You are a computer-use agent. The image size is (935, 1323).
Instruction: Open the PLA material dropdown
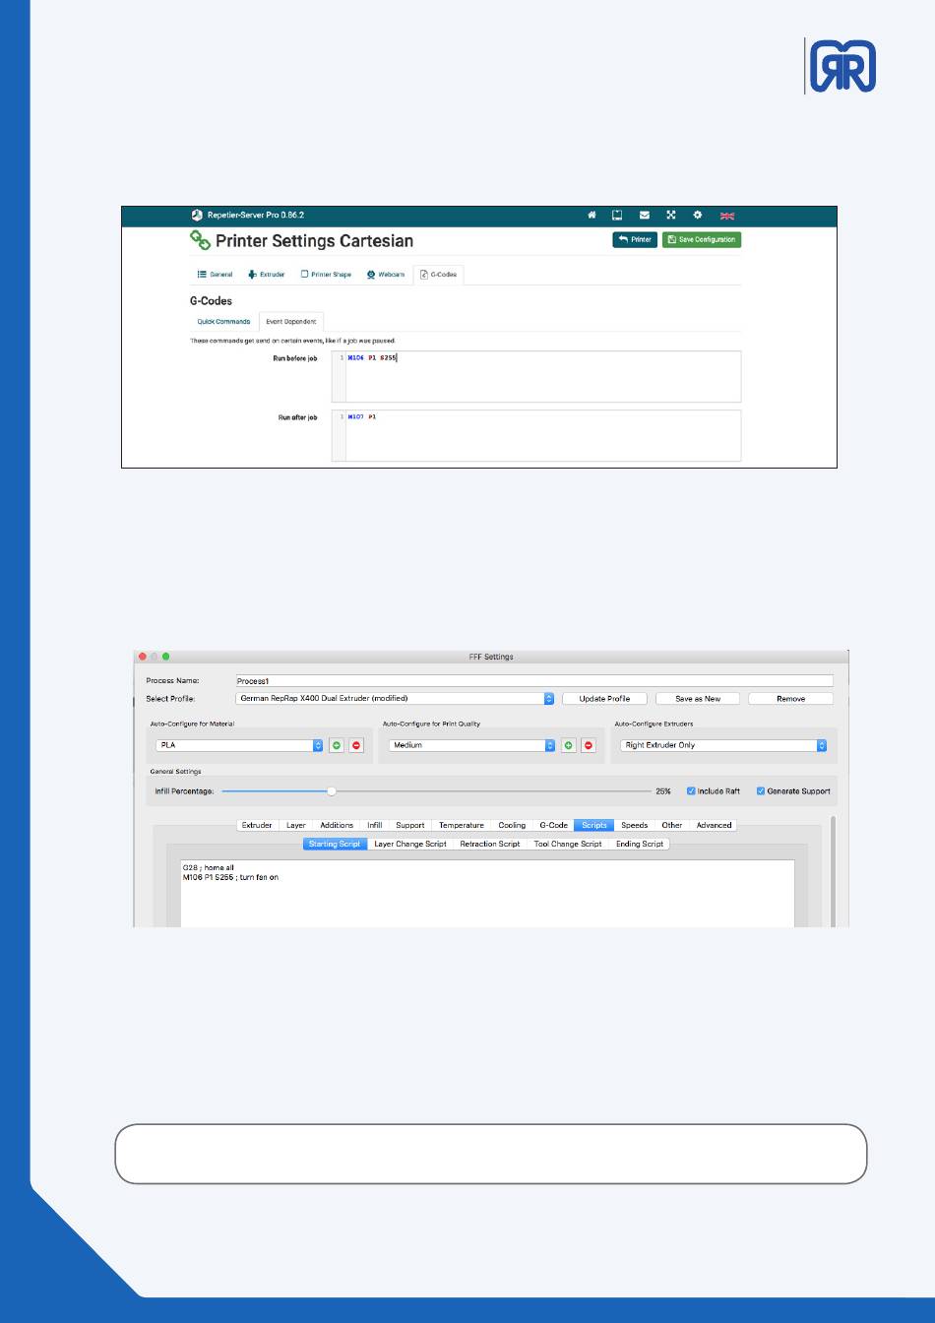(x=239, y=745)
